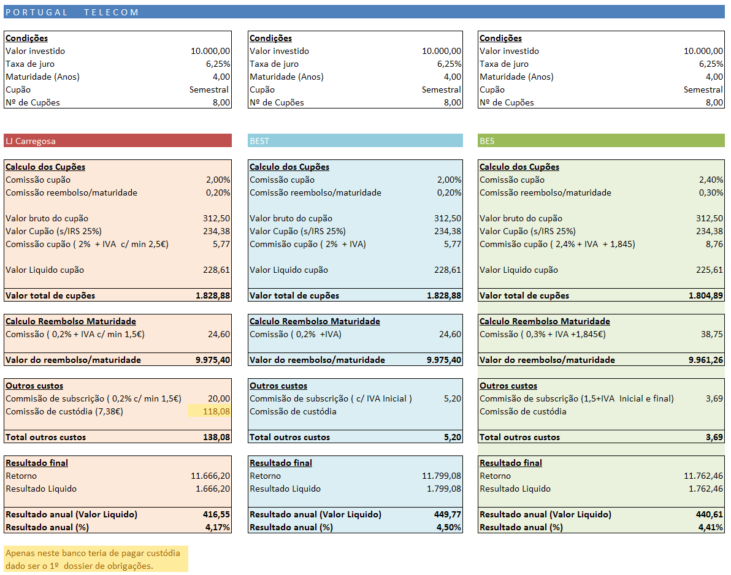Click the label "Comissão ( 0,2% + IVA c/ min 1,5€)"

coord(75,334)
